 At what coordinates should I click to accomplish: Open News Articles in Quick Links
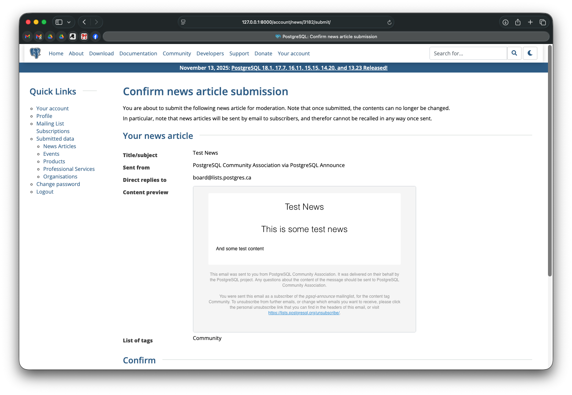click(x=59, y=146)
